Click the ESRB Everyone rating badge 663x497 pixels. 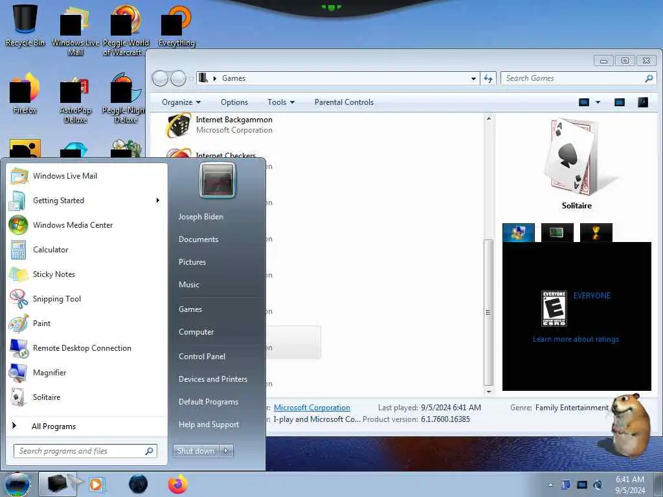tap(554, 309)
